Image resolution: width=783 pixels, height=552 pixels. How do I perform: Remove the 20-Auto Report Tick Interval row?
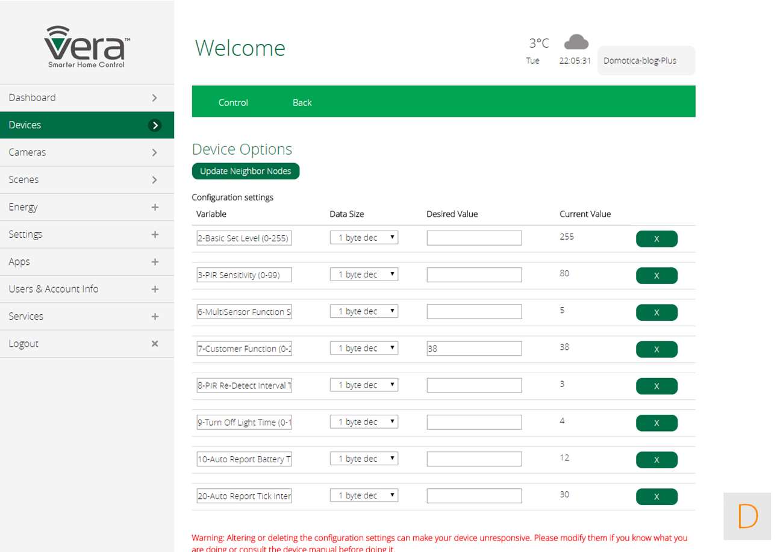point(656,497)
